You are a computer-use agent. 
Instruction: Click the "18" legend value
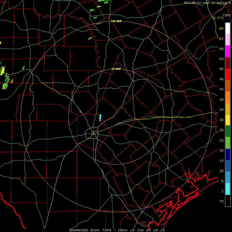click(221, 151)
